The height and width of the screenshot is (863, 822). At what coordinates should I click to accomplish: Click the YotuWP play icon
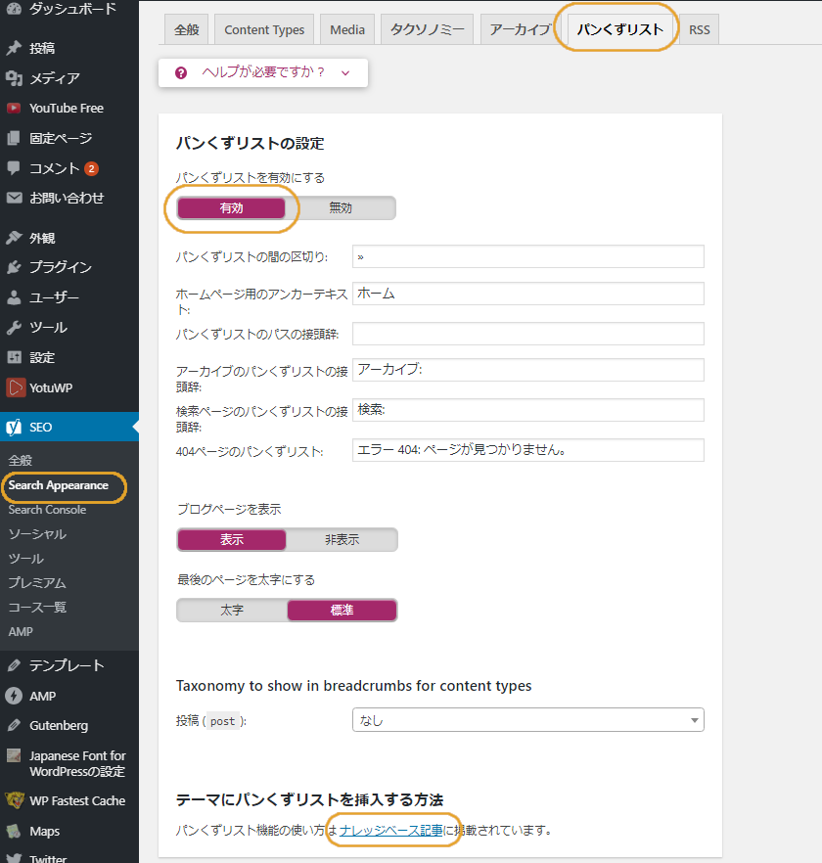(15, 387)
